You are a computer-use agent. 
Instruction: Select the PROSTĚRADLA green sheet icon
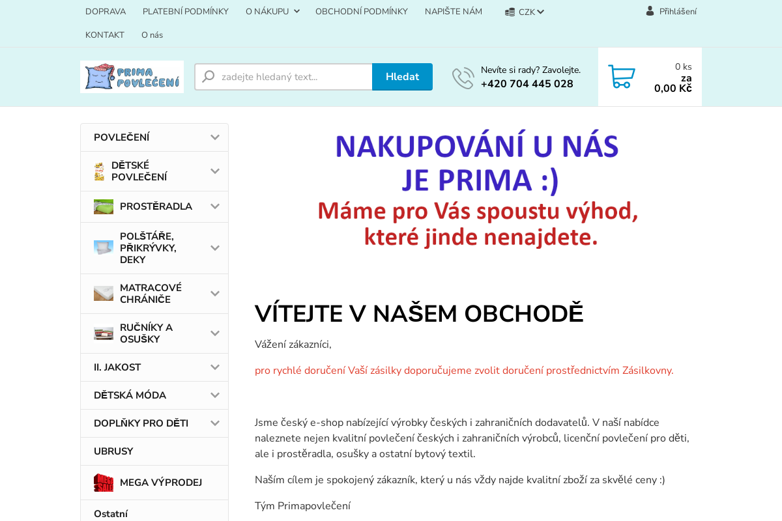click(104, 206)
